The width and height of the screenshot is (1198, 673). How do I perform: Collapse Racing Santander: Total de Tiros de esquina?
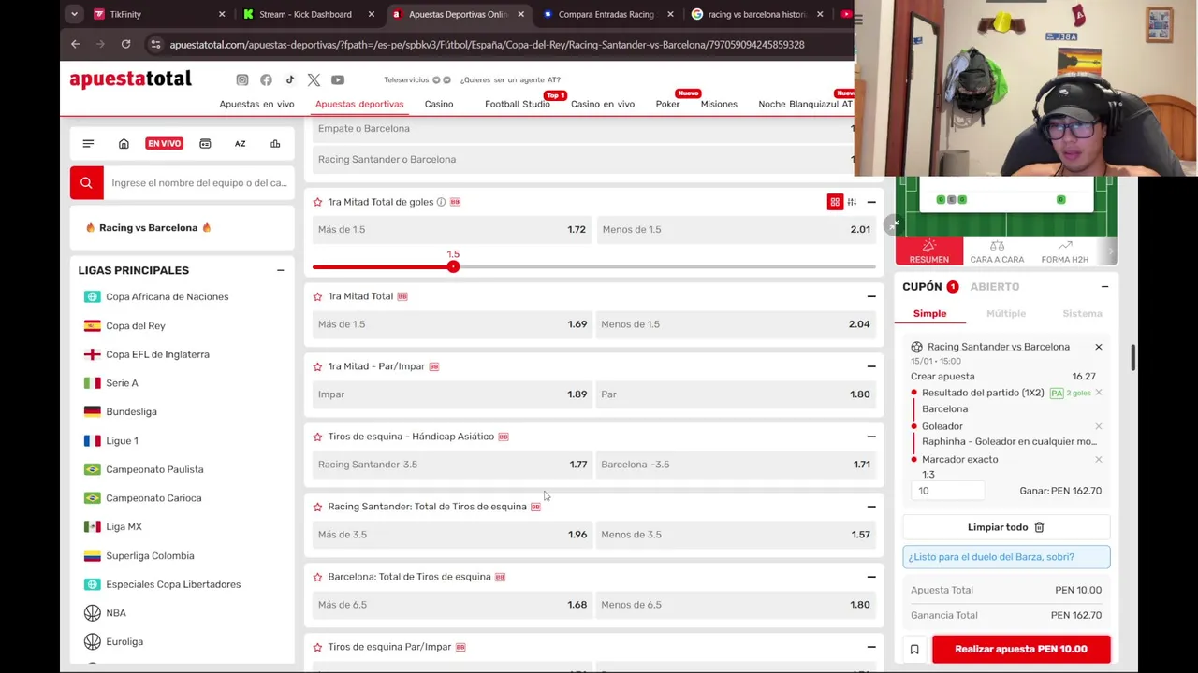point(871,507)
